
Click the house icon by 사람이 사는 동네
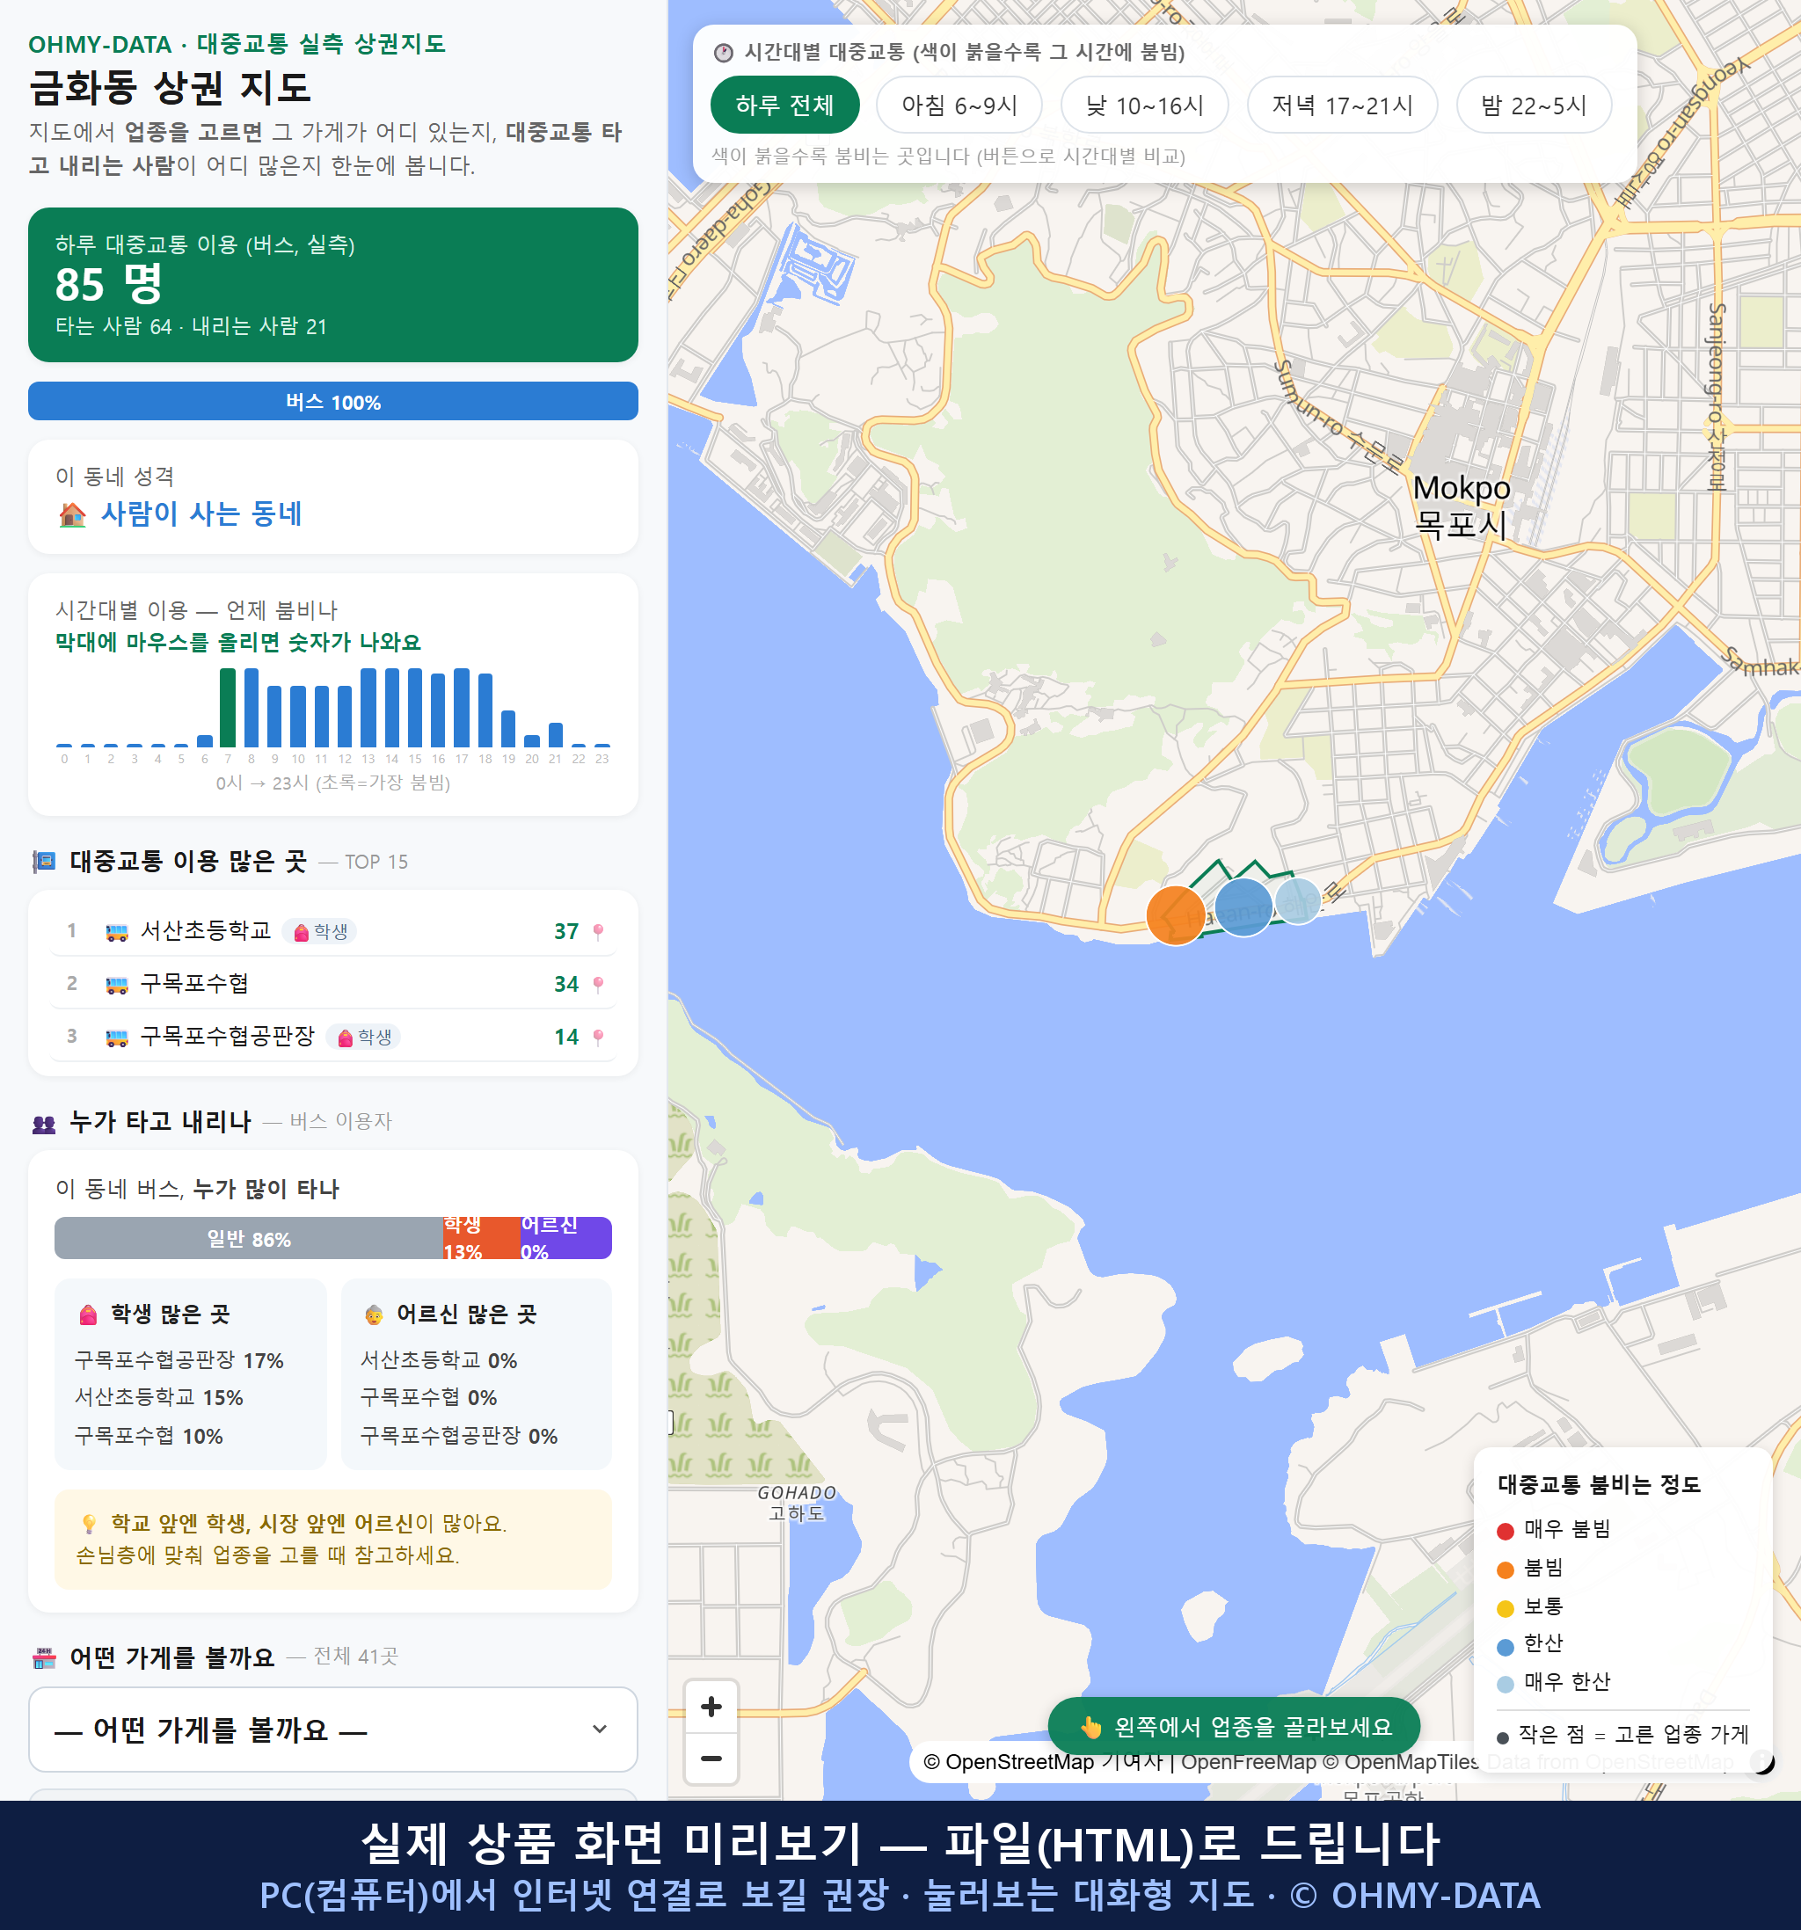pyautogui.click(x=73, y=513)
